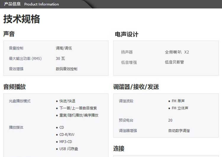Image resolution: width=222 pixels, height=157 pixels.
Task: Select the 最大输出功率 (RMS) label
Action: (x=25, y=59)
